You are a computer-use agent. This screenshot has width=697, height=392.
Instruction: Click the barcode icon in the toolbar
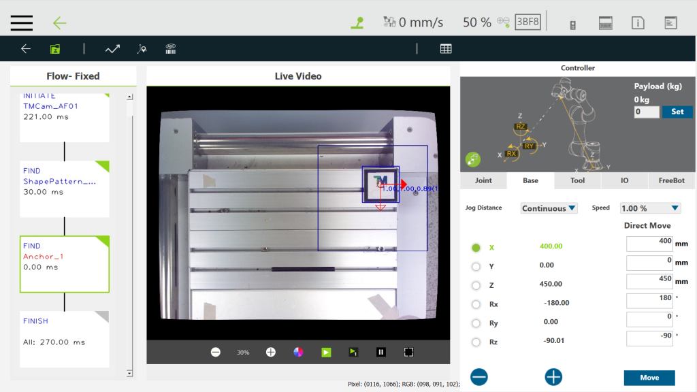[171, 49]
